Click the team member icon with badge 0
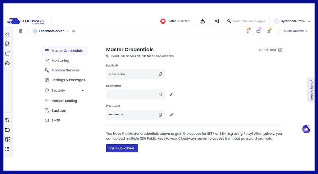The width and height of the screenshot is (318, 174). point(269,31)
